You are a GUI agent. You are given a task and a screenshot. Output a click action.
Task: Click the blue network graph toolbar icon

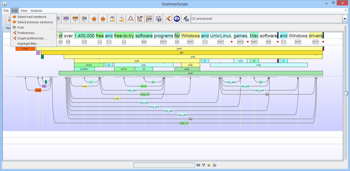click(158, 18)
